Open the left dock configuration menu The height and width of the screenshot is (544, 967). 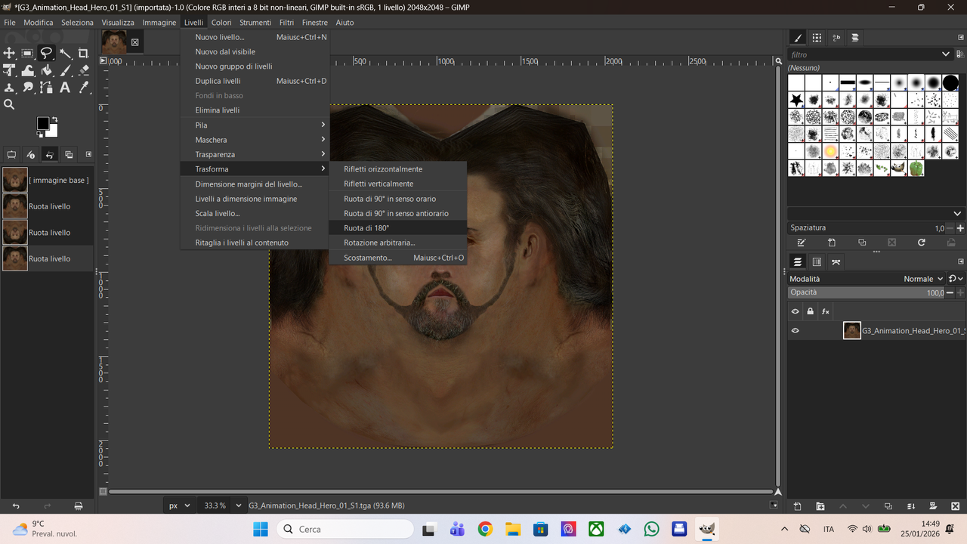coord(88,154)
